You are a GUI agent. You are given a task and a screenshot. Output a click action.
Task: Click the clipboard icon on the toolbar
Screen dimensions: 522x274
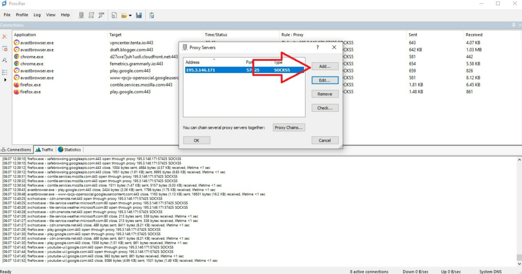coord(152,15)
